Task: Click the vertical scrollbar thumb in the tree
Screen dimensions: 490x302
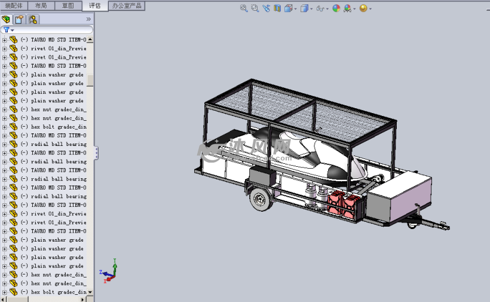Action: (x=90, y=80)
